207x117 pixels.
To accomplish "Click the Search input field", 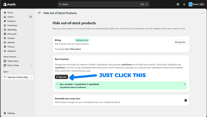I will [103, 4].
